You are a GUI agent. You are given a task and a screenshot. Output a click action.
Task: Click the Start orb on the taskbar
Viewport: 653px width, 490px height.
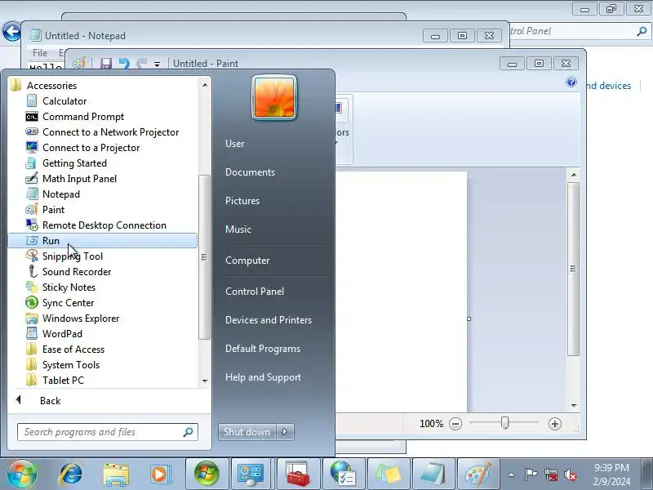21,474
